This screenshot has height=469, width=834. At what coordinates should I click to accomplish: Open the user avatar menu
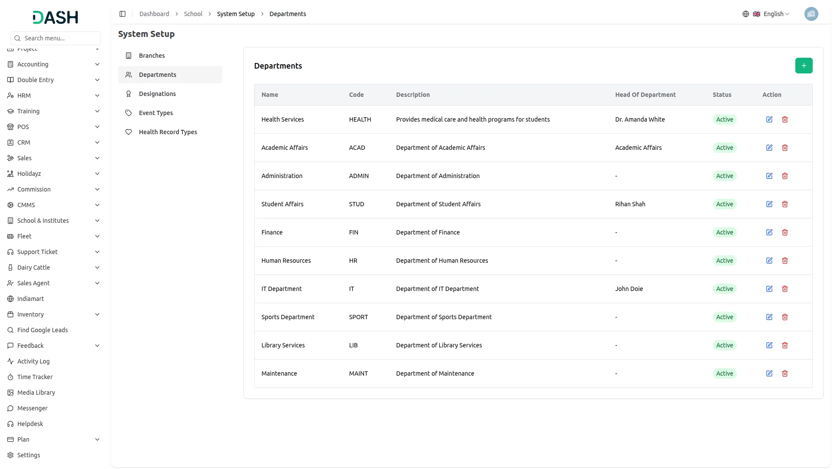click(811, 14)
